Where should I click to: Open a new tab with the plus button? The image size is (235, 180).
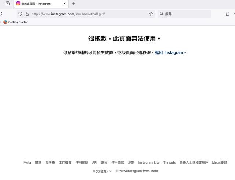(x=73, y=4)
